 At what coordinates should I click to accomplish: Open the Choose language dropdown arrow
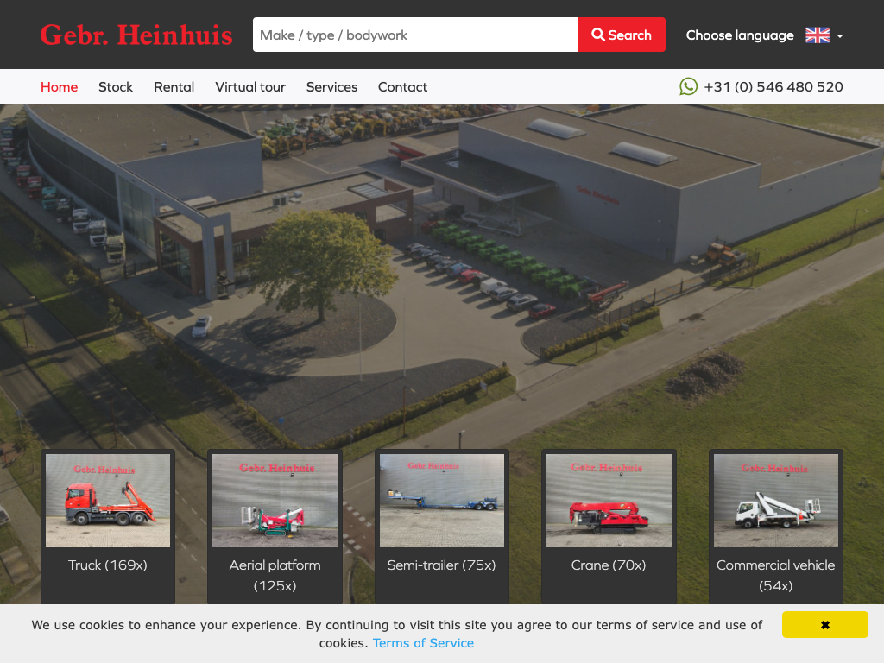point(840,36)
